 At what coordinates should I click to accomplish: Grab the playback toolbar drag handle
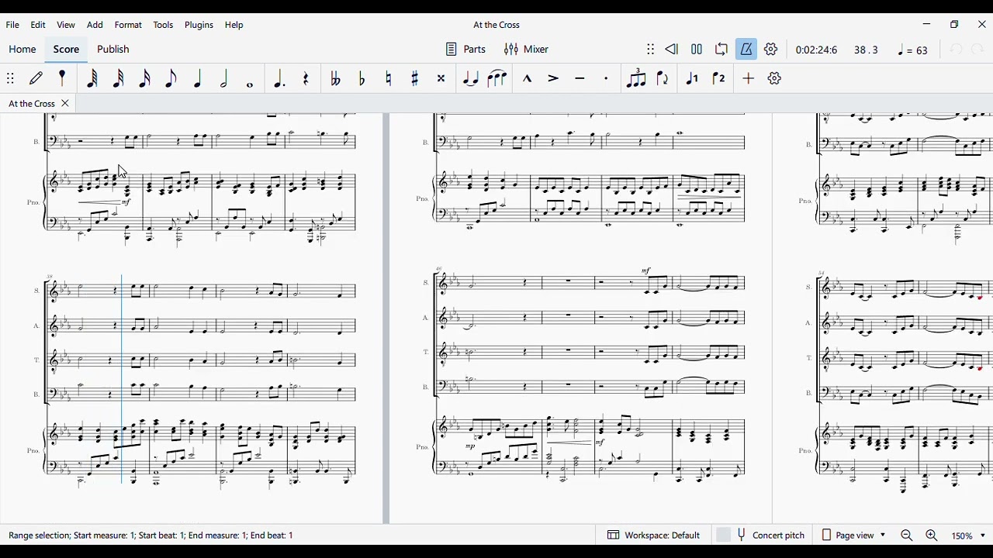click(651, 50)
